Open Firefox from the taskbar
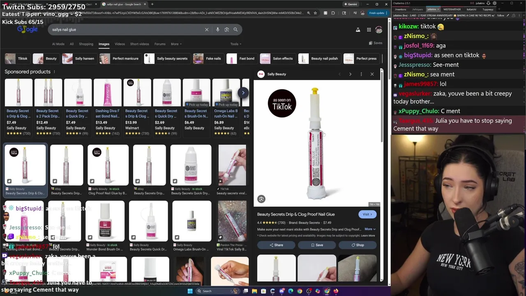The width and height of the screenshot is (526, 296). coord(336,291)
